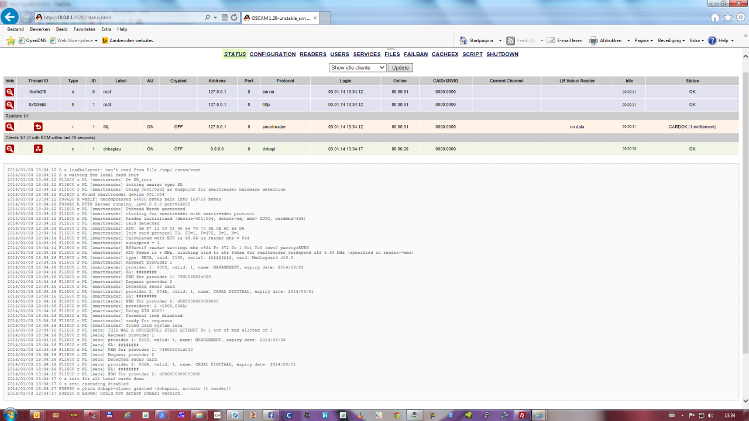Open the READERS page link
Image resolution: width=749 pixels, height=421 pixels.
312,54
